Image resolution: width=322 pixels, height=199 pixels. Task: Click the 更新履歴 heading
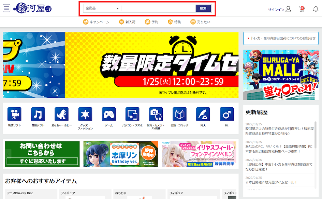(257, 112)
